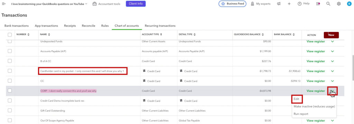
Task: Open the Help question mark icon
Action: pos(300,4)
